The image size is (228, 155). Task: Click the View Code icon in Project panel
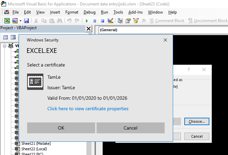pyautogui.click(x=5, y=37)
